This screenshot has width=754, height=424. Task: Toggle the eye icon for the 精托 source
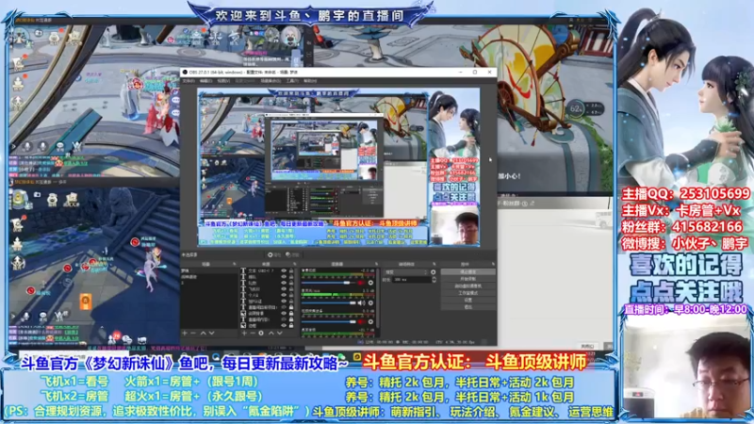click(x=284, y=276)
